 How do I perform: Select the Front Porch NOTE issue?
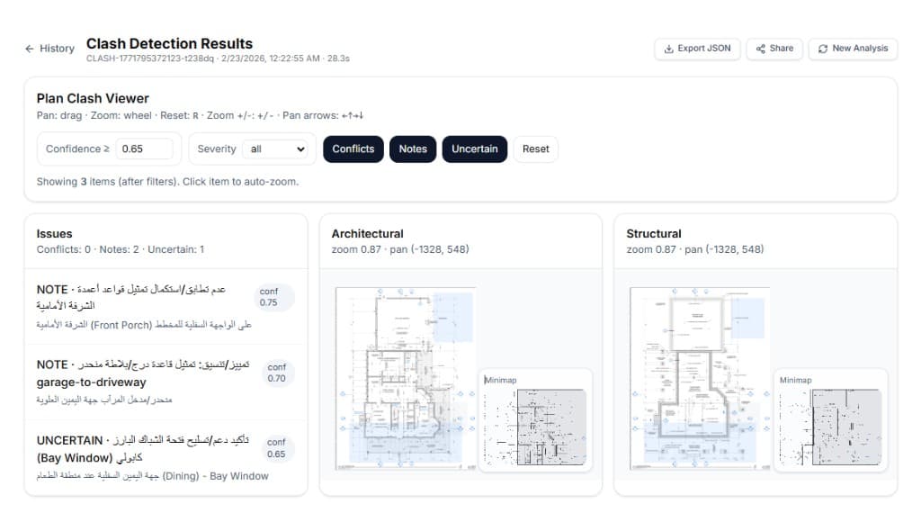click(x=165, y=307)
